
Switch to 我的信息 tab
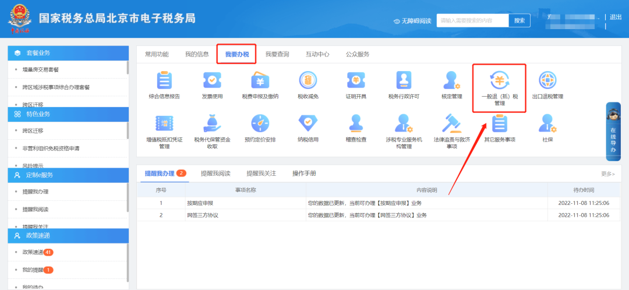[197, 54]
